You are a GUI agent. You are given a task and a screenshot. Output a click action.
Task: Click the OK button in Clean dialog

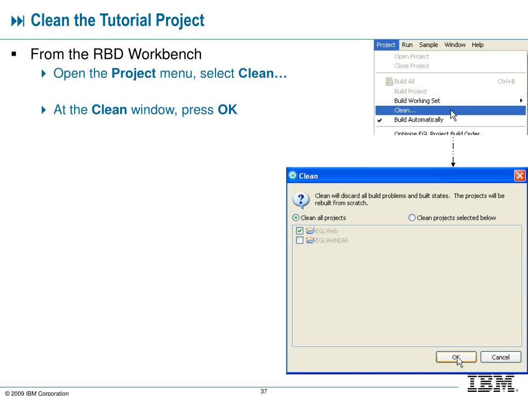coord(456,357)
